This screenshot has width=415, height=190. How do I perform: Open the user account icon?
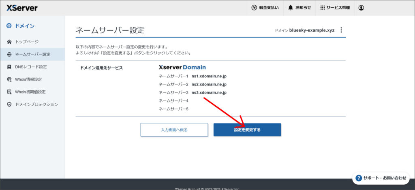coord(361,8)
